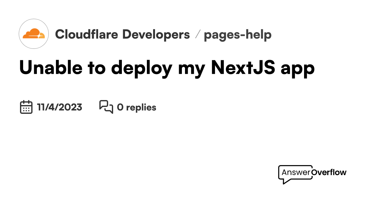Select the orange cloud inside the circle badge
Image resolution: width=375 pixels, height=197 pixels.
click(33, 33)
